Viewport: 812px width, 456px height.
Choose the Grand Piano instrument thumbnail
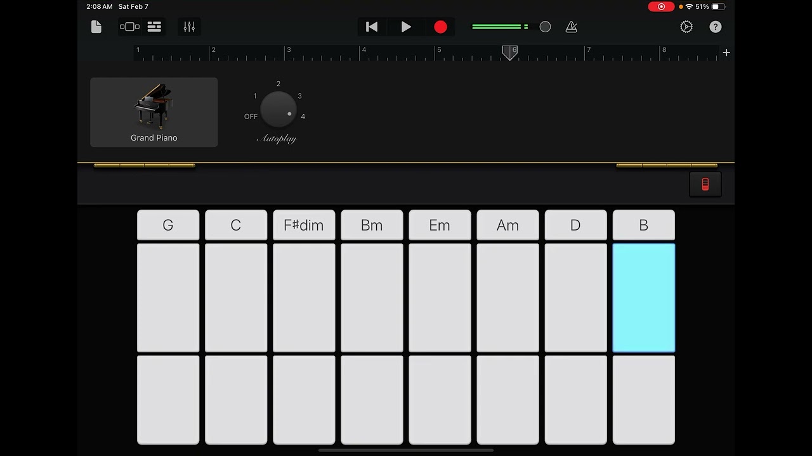click(x=154, y=112)
